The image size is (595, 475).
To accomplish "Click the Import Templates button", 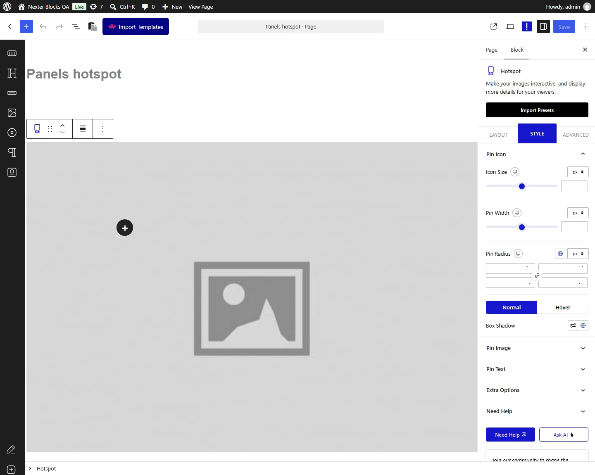I will tap(136, 26).
